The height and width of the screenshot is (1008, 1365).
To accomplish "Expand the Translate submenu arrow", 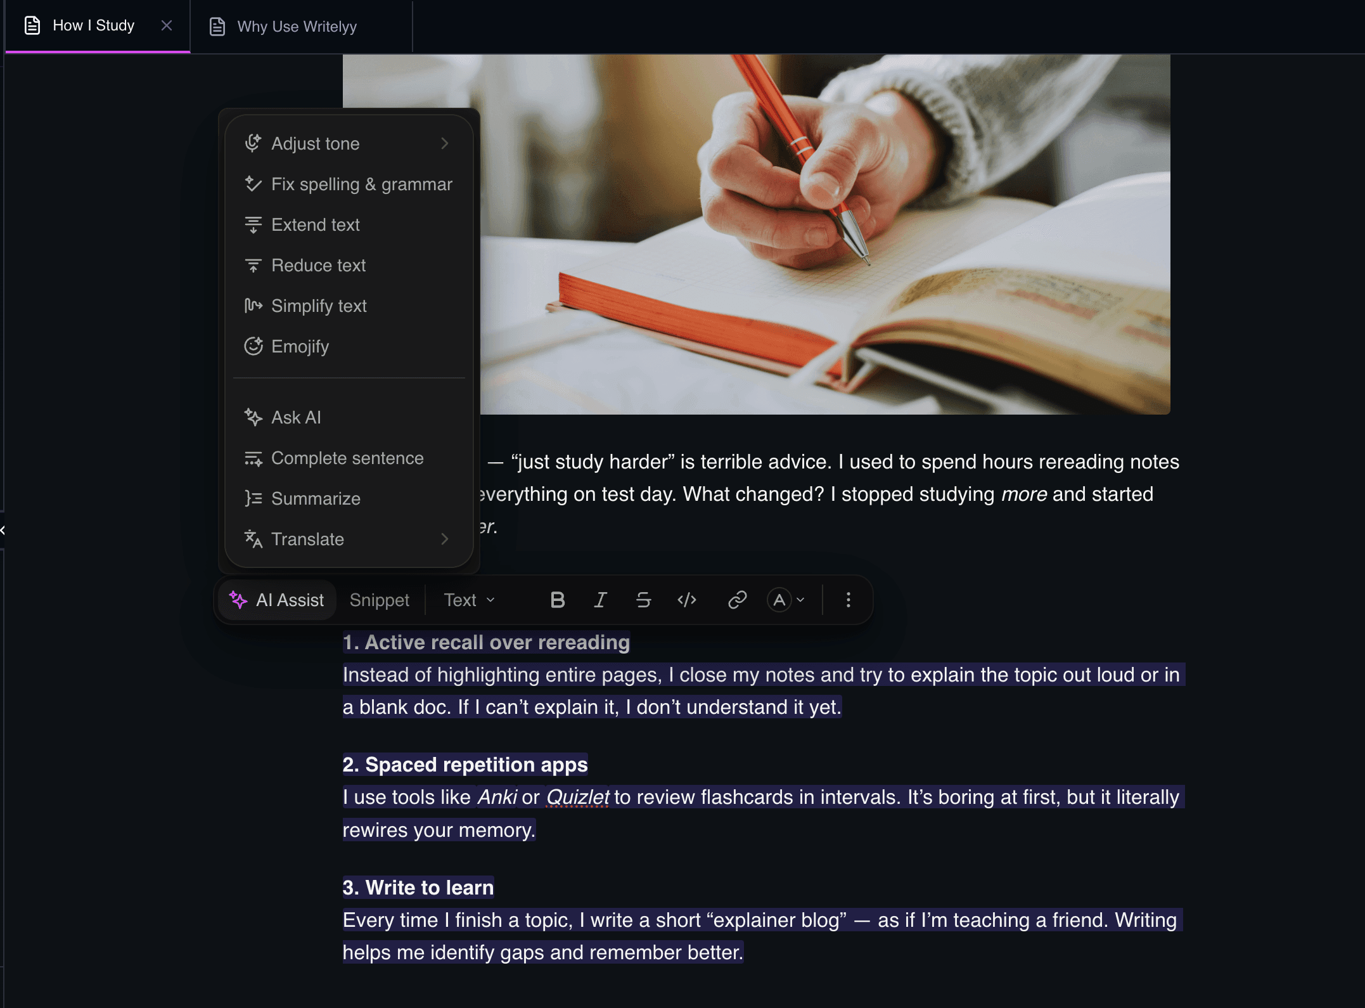I will [x=445, y=540].
